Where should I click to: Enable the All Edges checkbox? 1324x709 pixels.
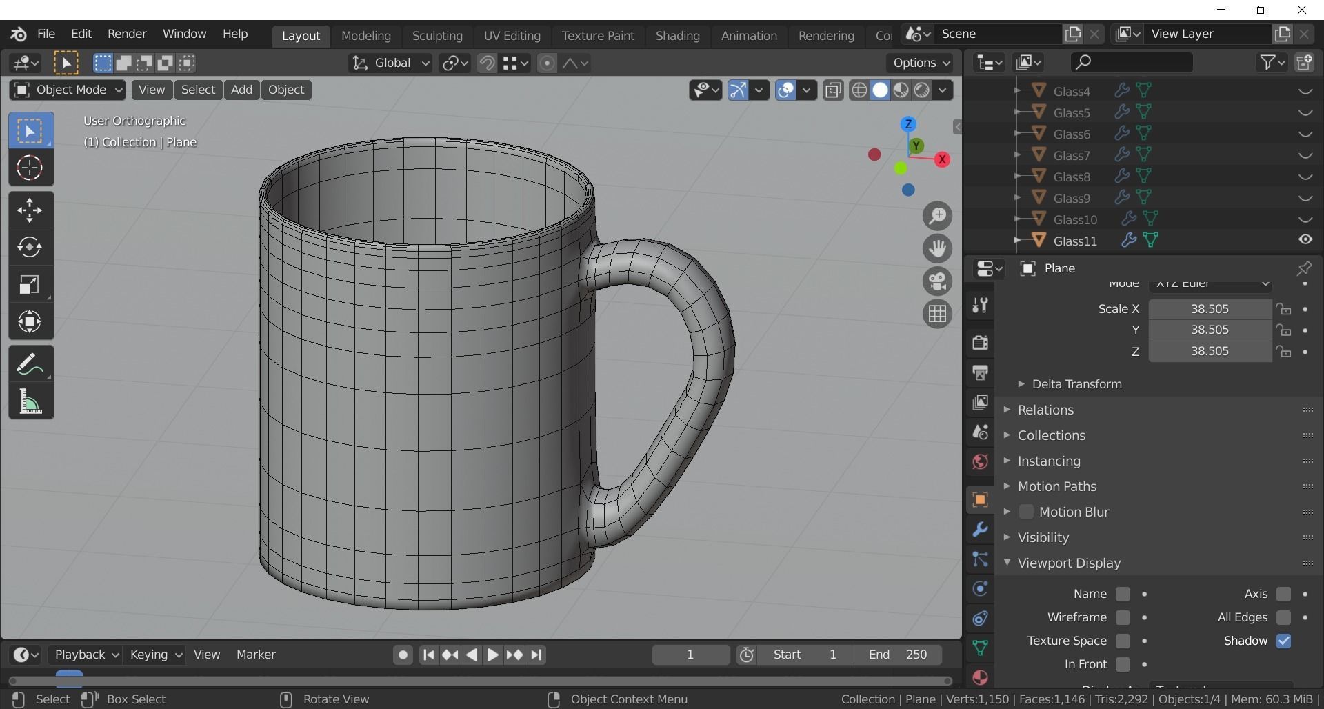[1283, 617]
